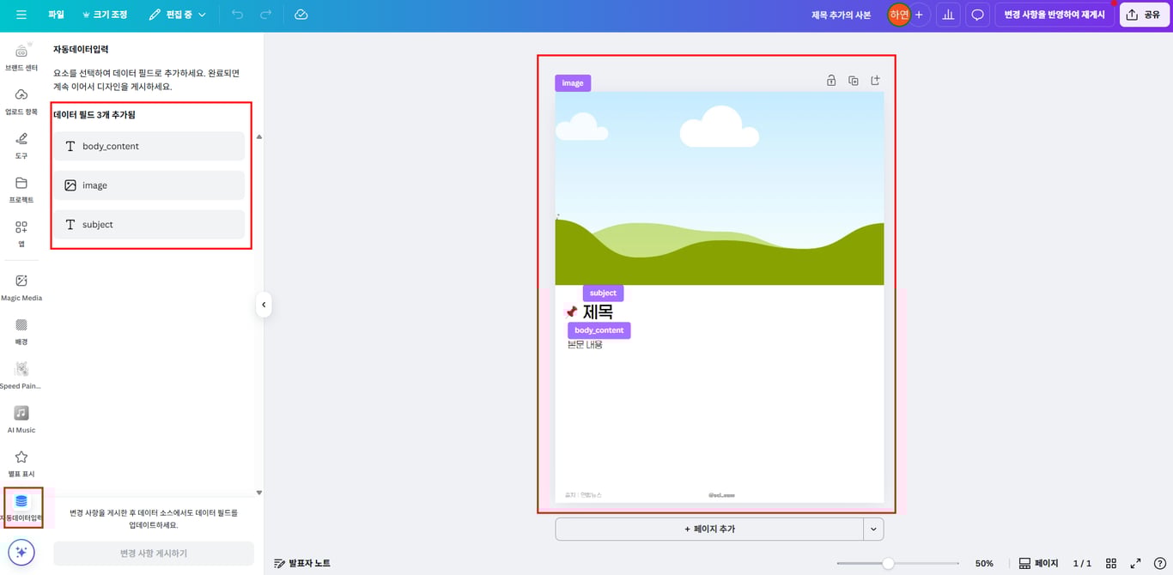Select the landscape illustration on canvas
1173x575 pixels.
[720, 189]
